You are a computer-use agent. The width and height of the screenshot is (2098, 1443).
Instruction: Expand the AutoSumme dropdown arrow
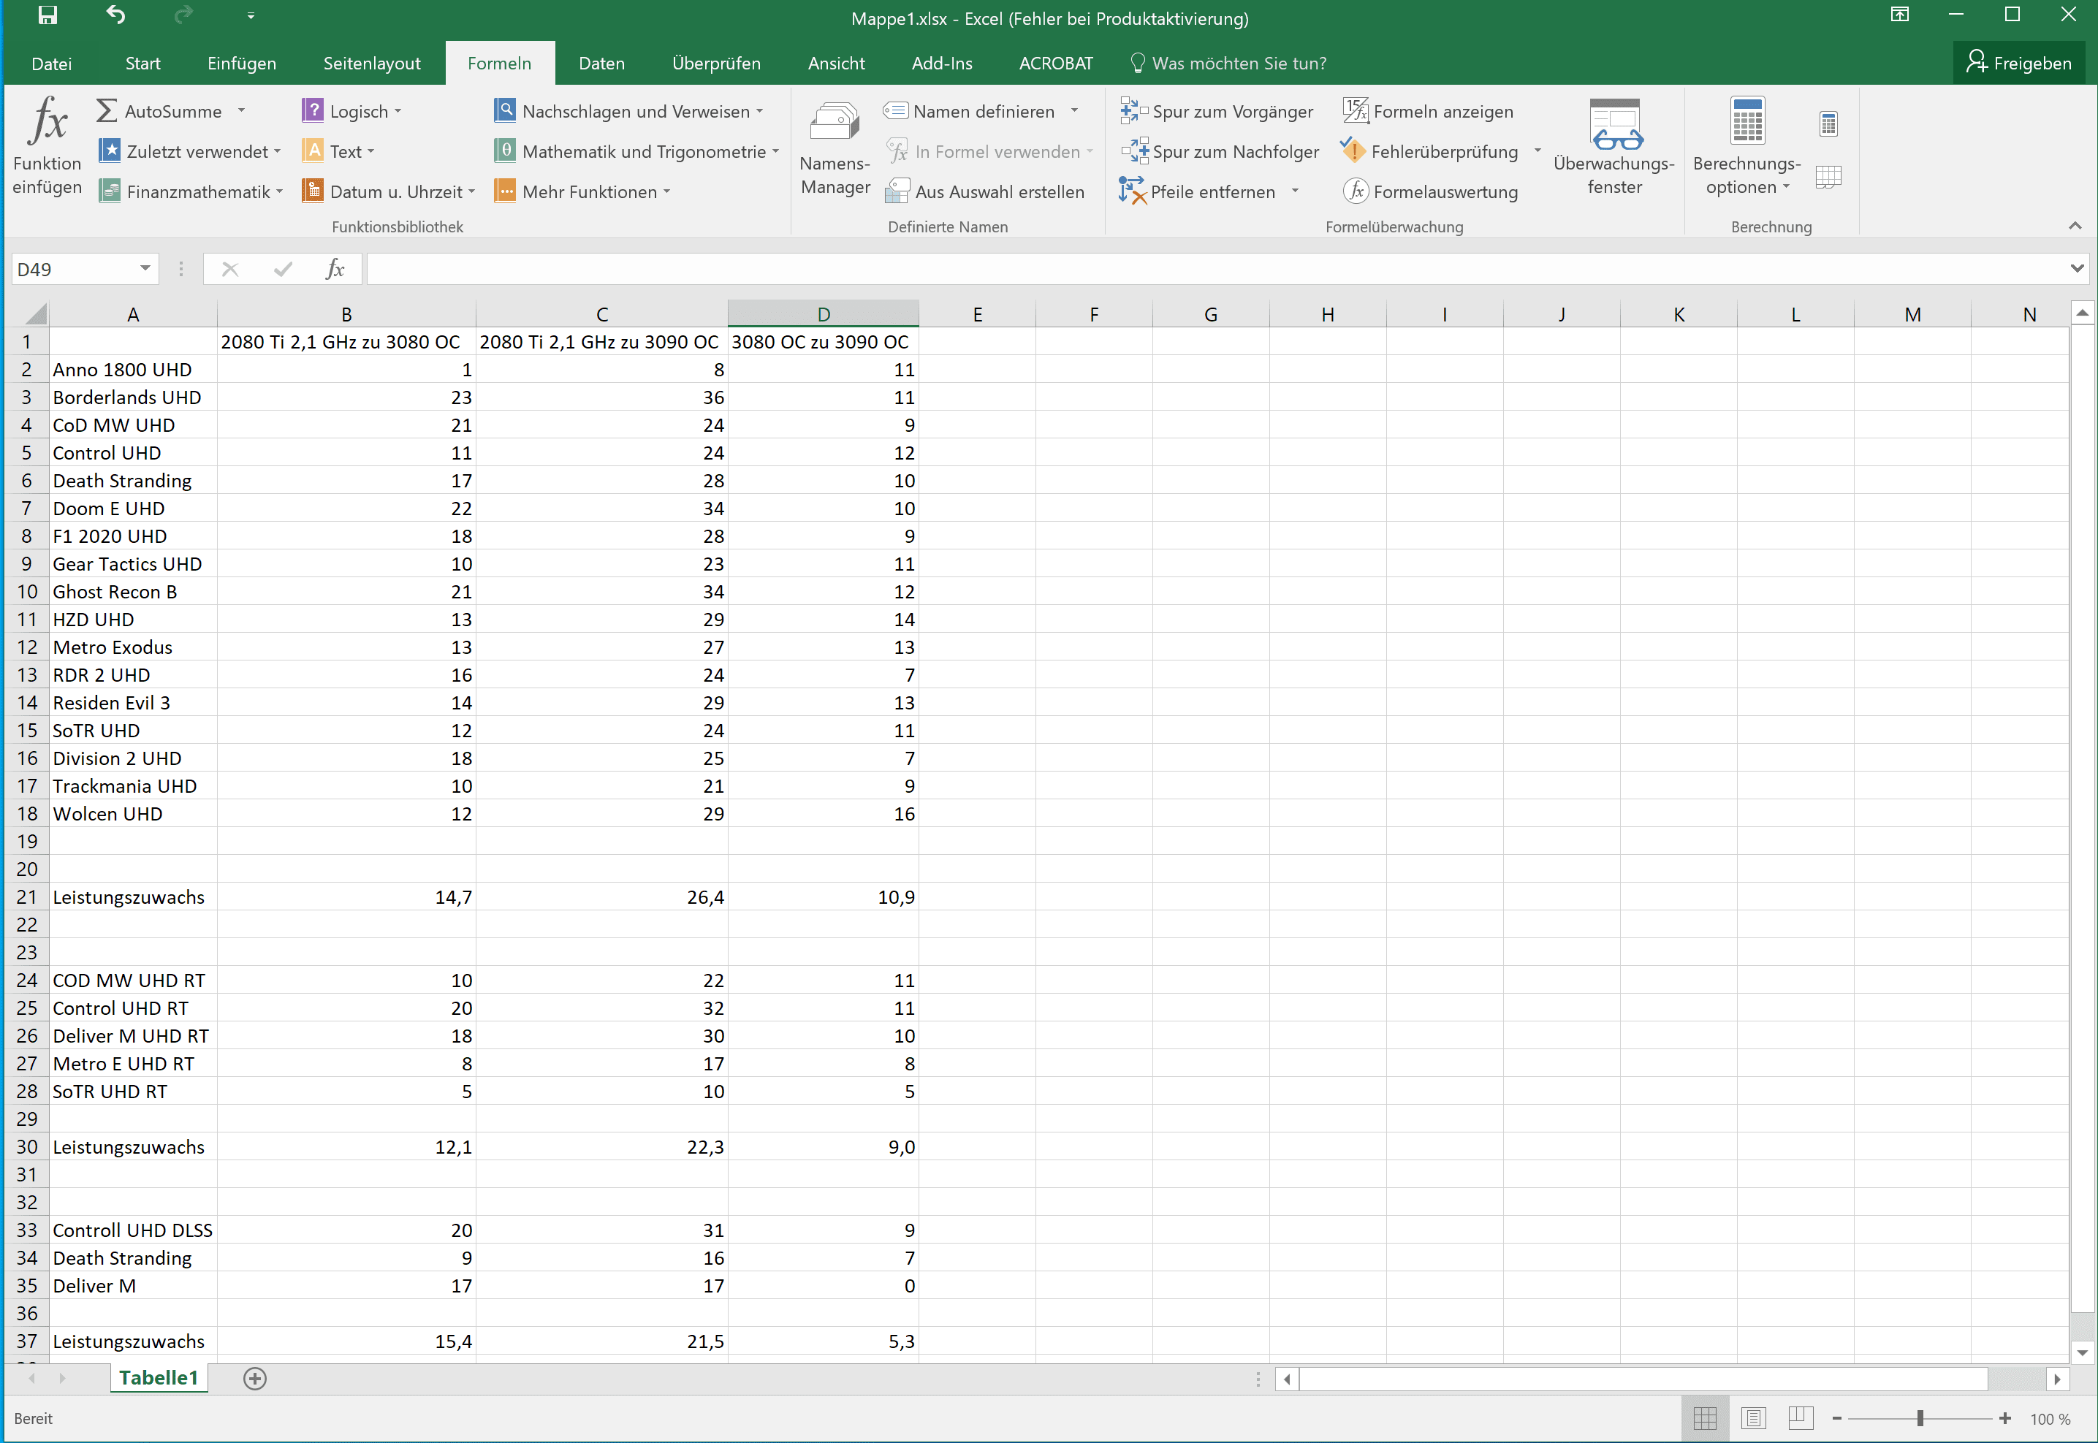(x=241, y=111)
